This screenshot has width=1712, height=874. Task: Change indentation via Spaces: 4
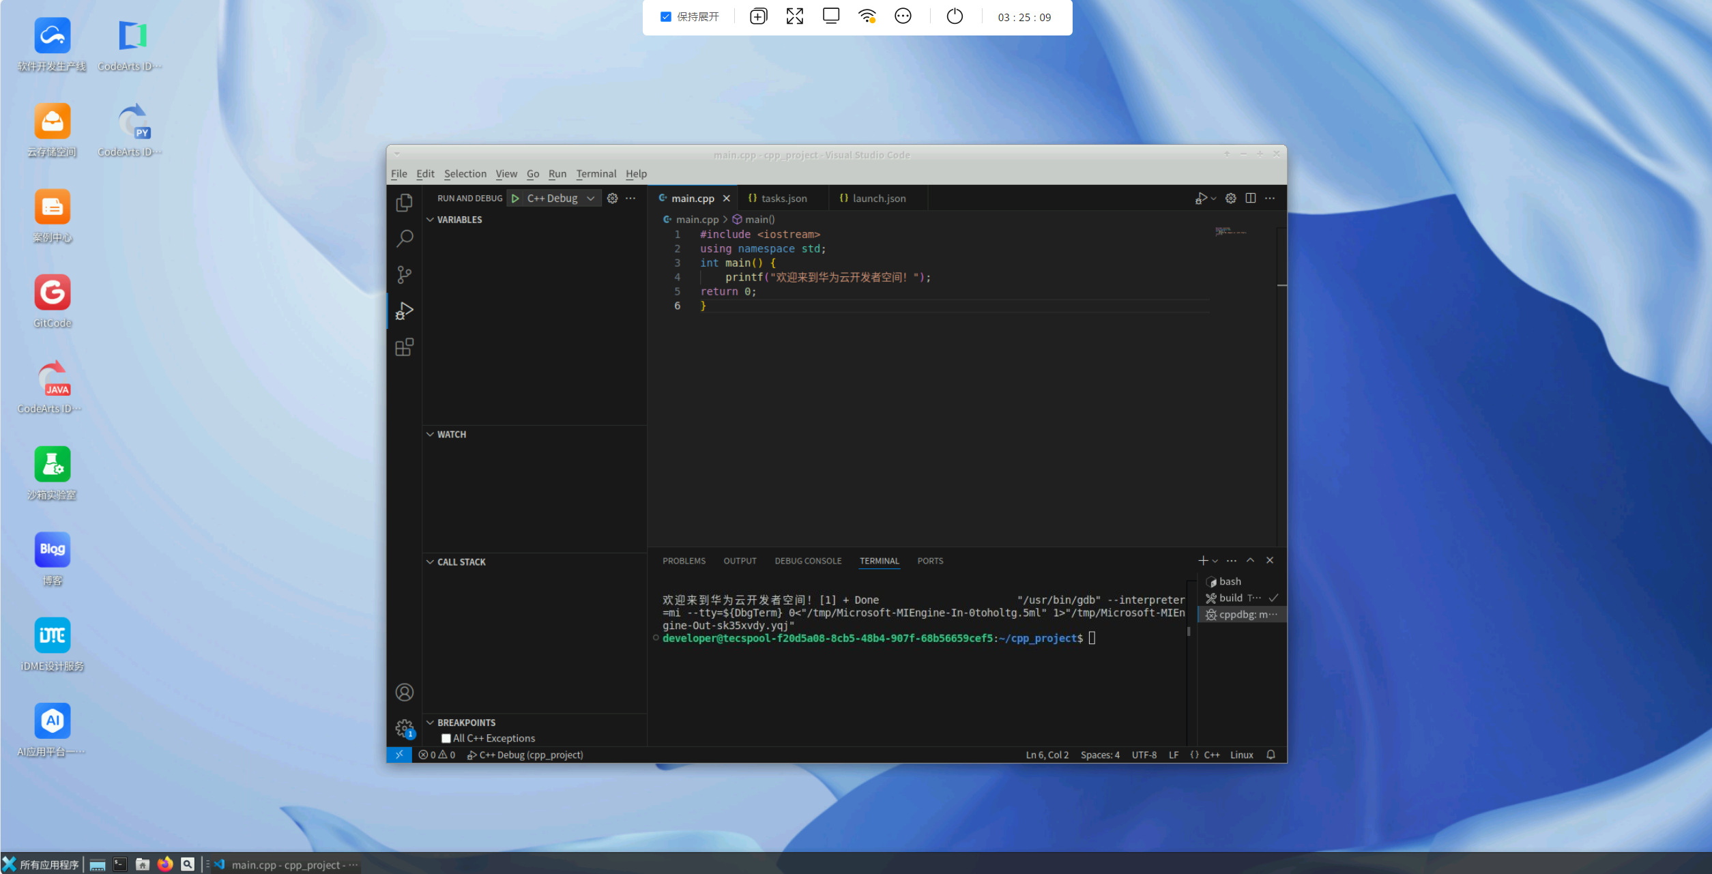click(x=1100, y=755)
